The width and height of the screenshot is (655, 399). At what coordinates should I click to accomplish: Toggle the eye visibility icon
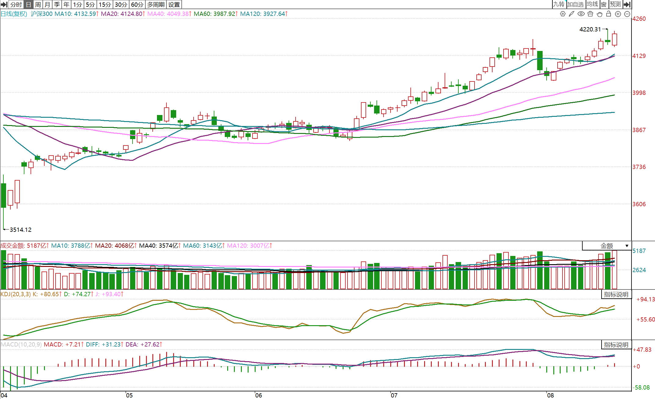coord(581,14)
